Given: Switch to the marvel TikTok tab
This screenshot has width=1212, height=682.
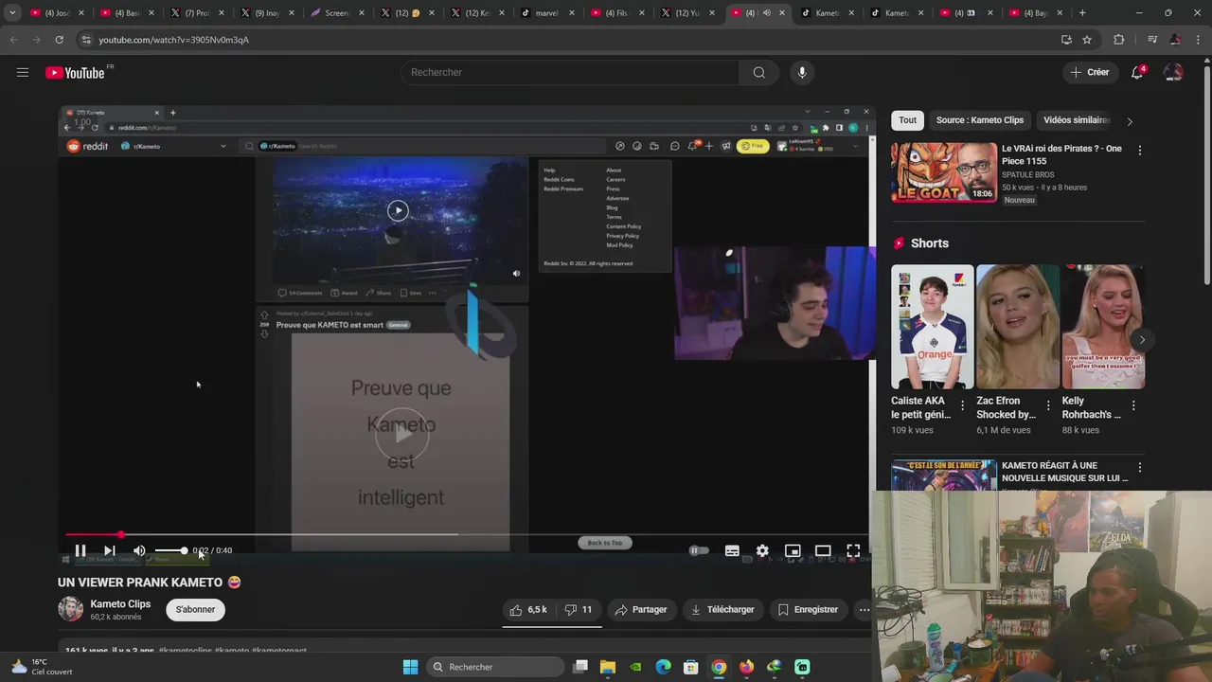Looking at the screenshot, I should (x=546, y=13).
